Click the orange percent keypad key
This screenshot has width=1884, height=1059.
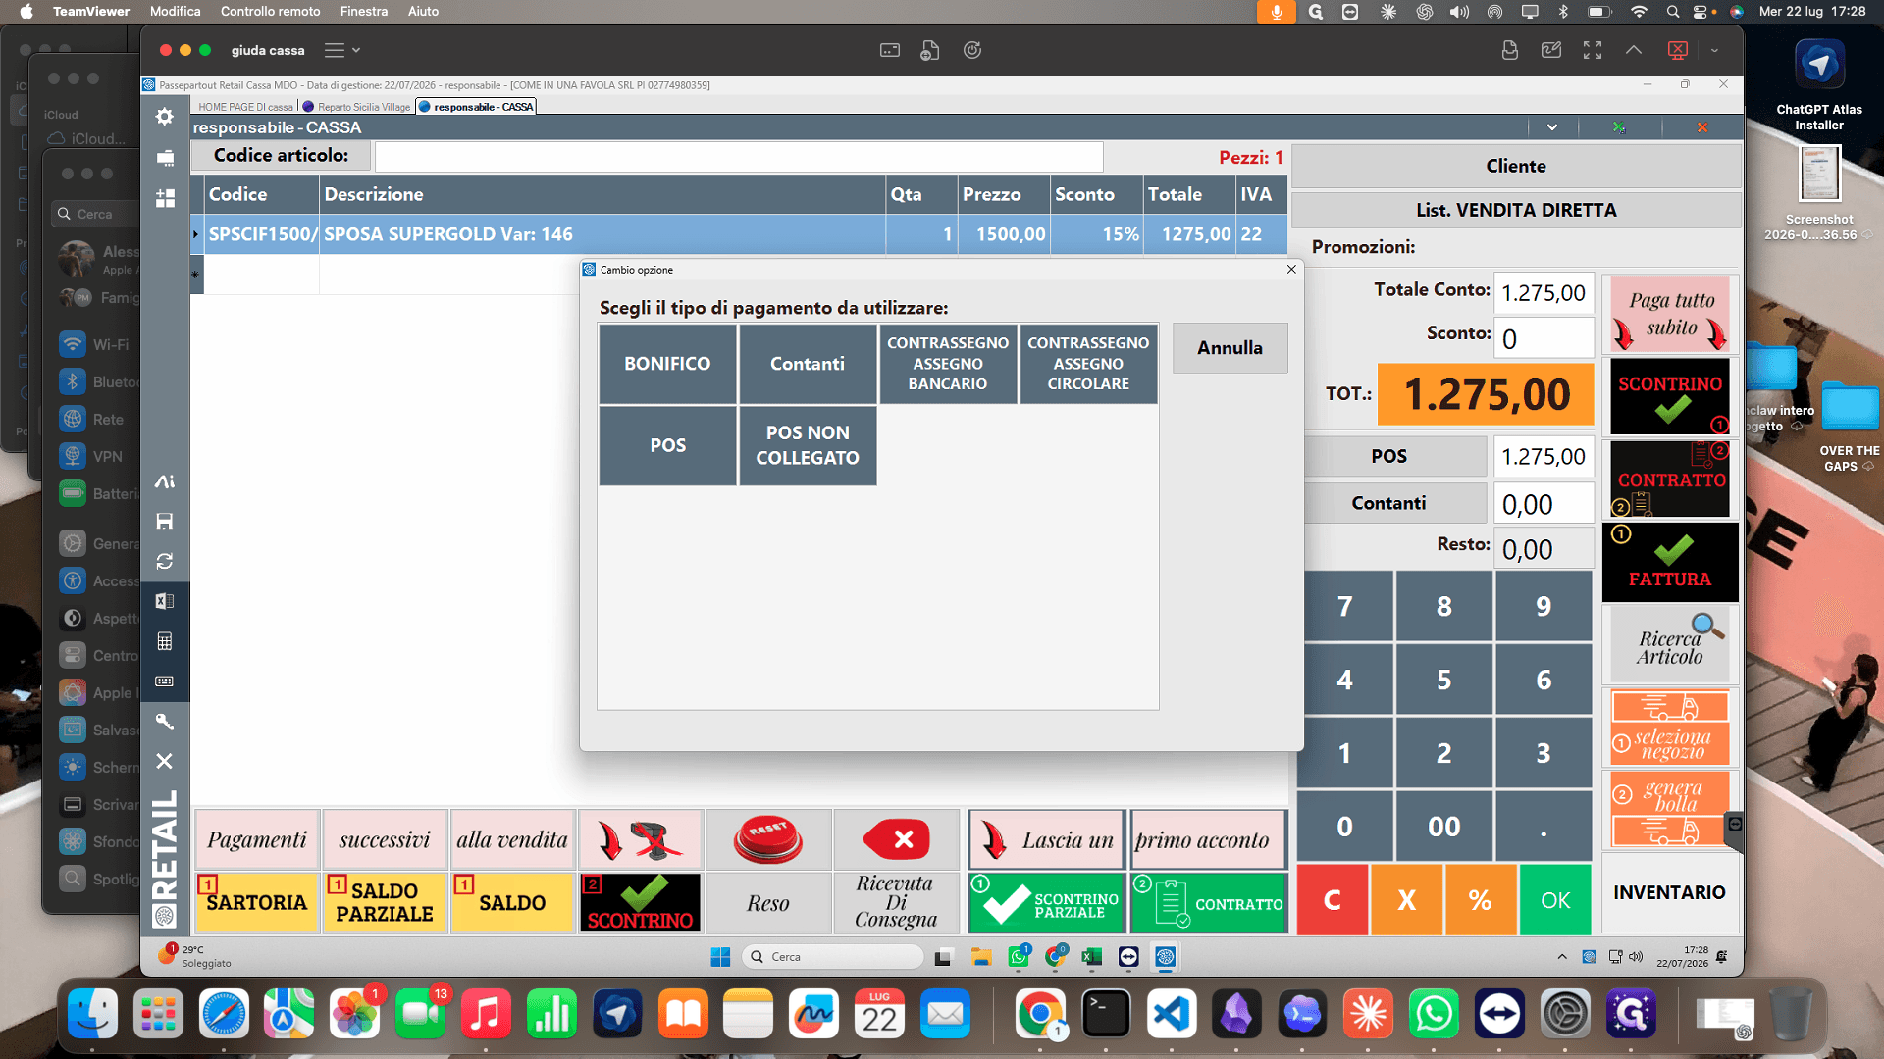(x=1480, y=899)
